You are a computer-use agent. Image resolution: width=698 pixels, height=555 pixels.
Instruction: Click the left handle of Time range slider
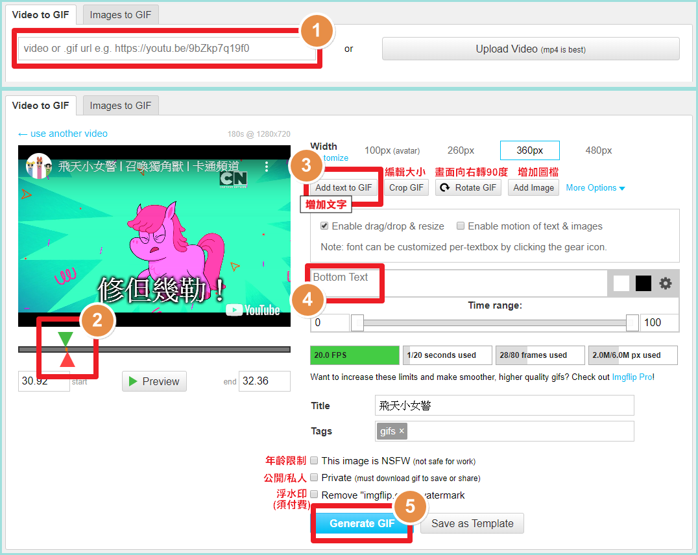pyautogui.click(x=357, y=323)
